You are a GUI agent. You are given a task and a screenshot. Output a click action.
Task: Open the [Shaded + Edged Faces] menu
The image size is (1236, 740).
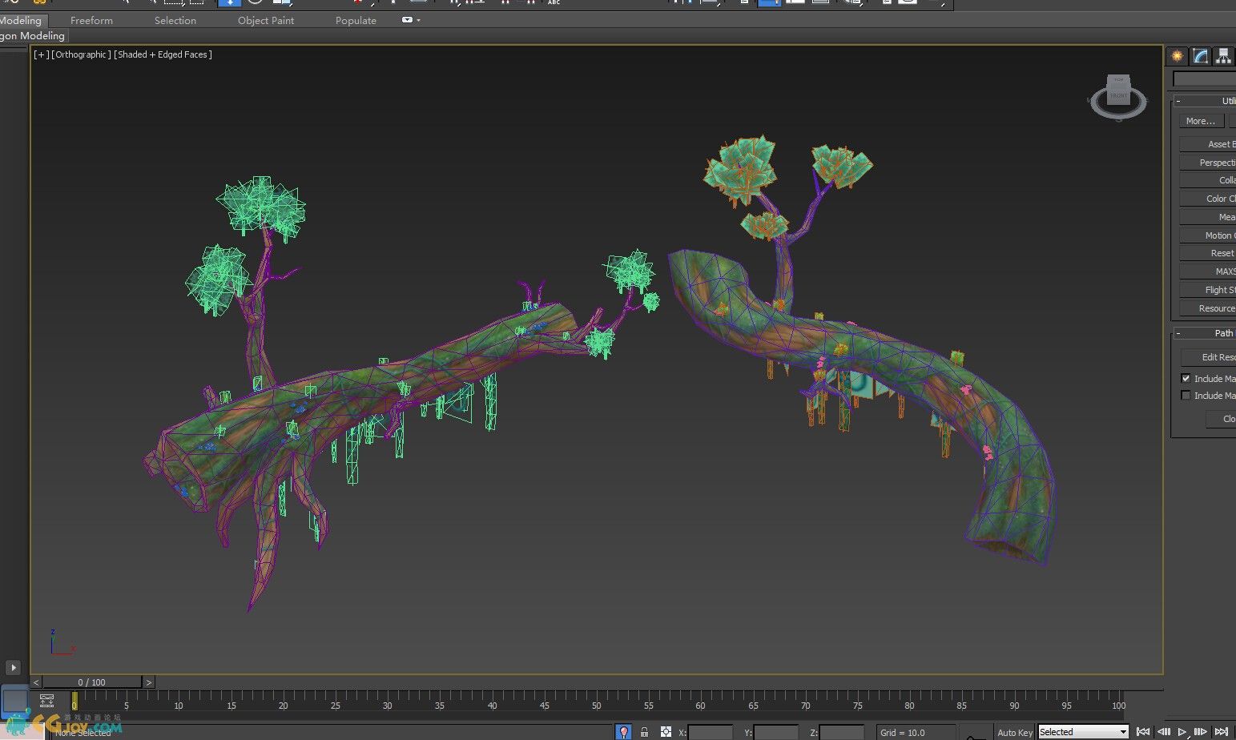coord(163,54)
